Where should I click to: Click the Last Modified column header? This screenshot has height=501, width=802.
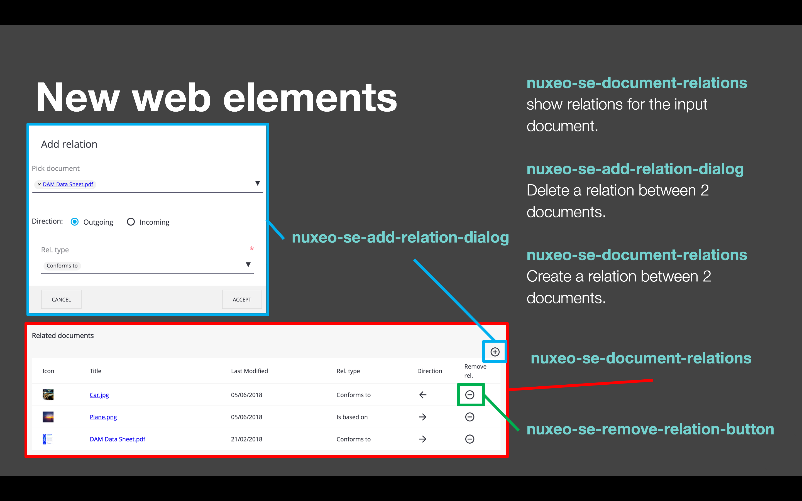[x=249, y=371]
